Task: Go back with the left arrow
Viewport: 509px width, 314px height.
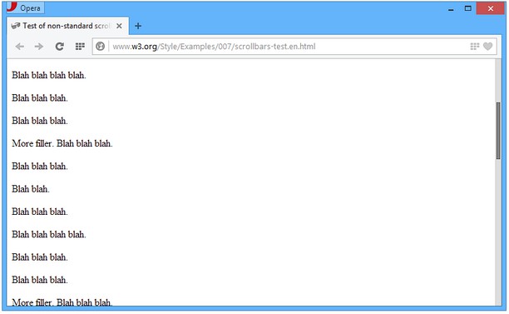Action: click(x=20, y=47)
